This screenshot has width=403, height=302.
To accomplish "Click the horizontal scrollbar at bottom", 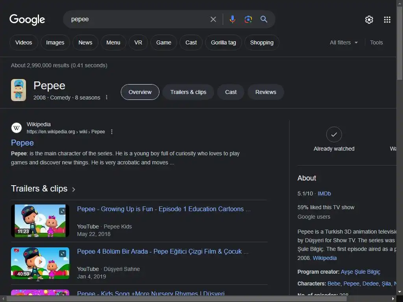I will (177, 299).
